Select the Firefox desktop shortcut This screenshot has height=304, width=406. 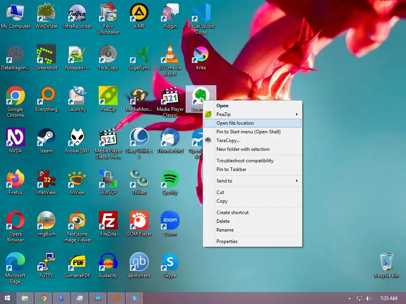click(x=15, y=182)
